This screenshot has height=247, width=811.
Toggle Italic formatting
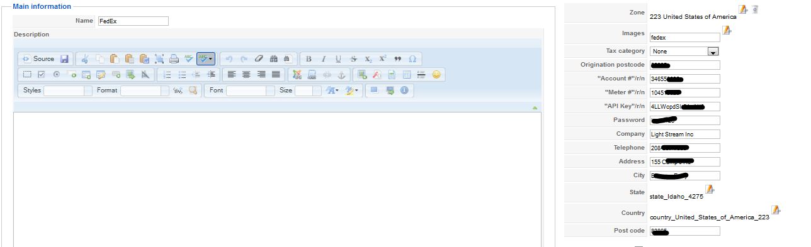click(x=324, y=59)
